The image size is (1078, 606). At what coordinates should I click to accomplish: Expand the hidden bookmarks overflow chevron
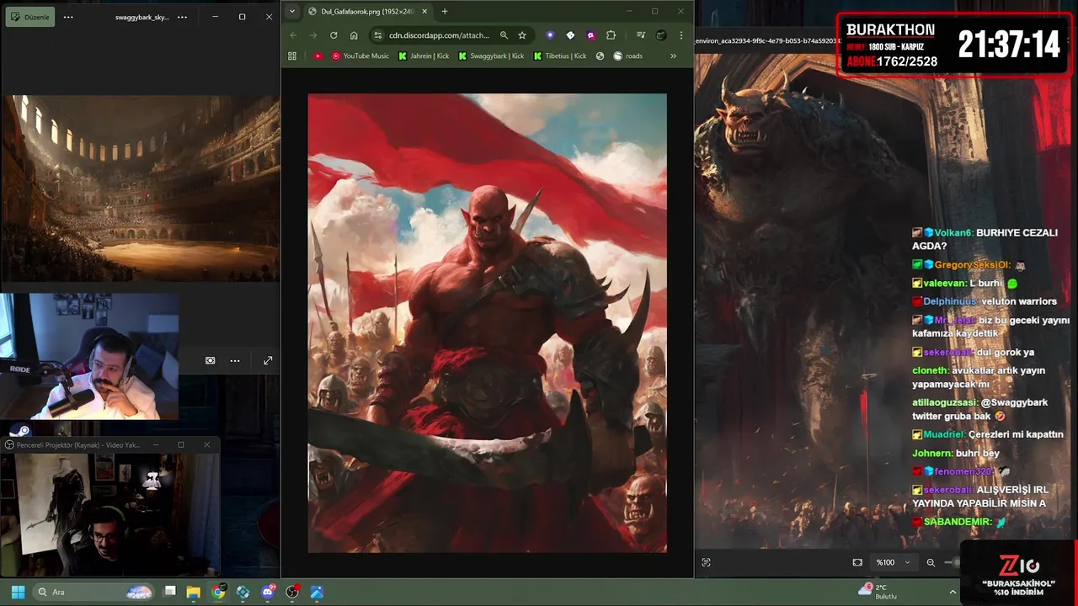pos(673,56)
